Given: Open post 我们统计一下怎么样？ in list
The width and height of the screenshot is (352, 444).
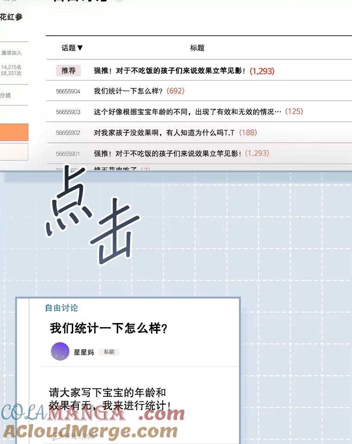Looking at the screenshot, I should [x=128, y=91].
